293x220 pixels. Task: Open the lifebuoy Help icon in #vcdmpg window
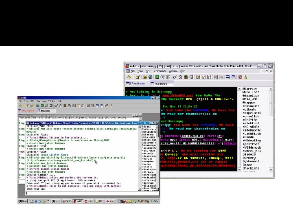[x=240, y=77]
